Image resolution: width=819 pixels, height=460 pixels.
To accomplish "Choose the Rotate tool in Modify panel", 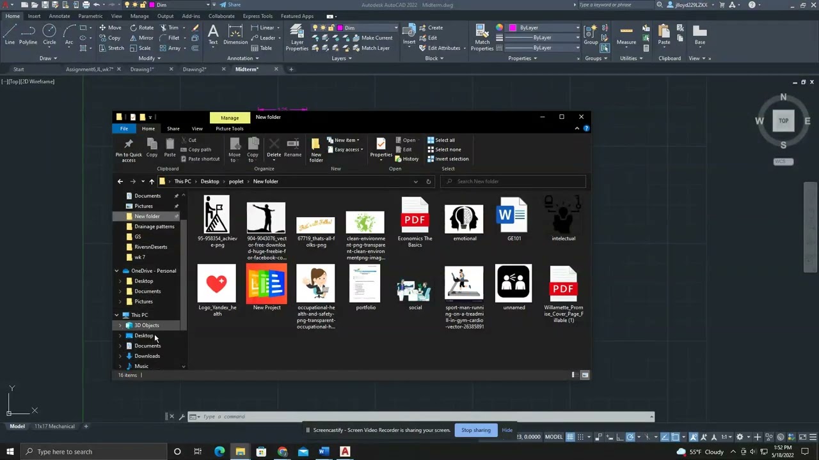I will (141, 27).
